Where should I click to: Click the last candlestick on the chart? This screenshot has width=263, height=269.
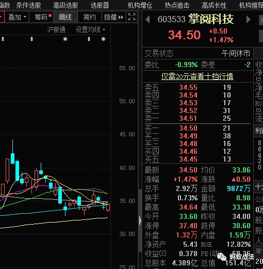108,208
